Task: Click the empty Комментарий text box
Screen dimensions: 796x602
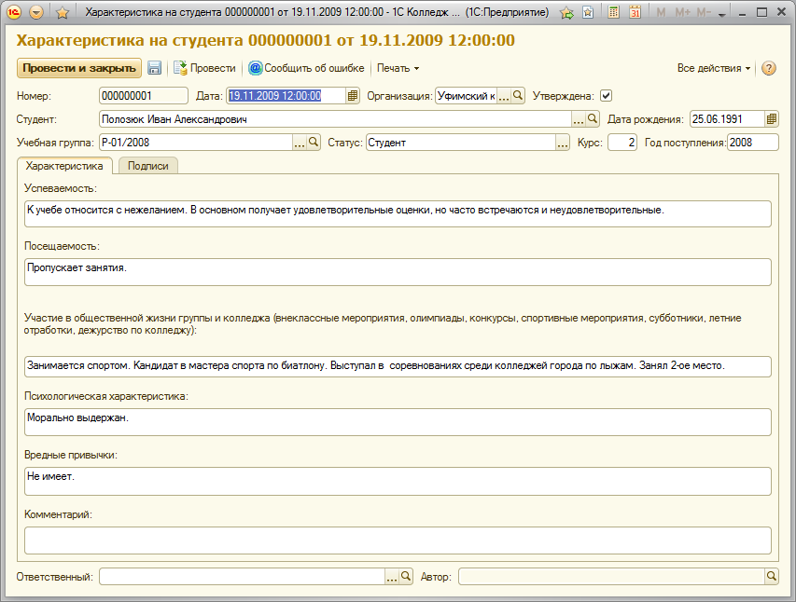Action: [398, 540]
